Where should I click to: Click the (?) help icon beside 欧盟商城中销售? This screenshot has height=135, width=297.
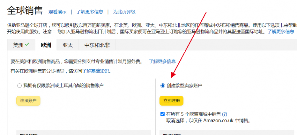tap(225, 114)
